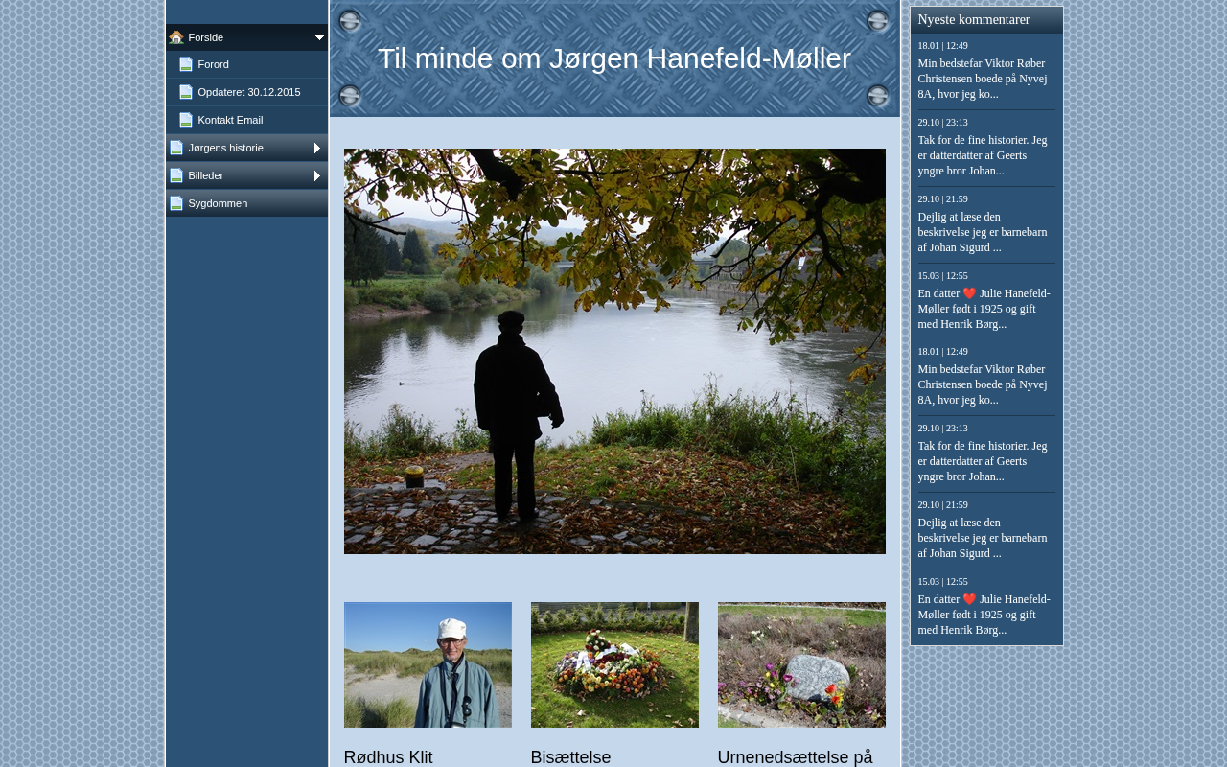Click the page icon beside Billeder
Screen dimensions: 1227x767
(176, 175)
